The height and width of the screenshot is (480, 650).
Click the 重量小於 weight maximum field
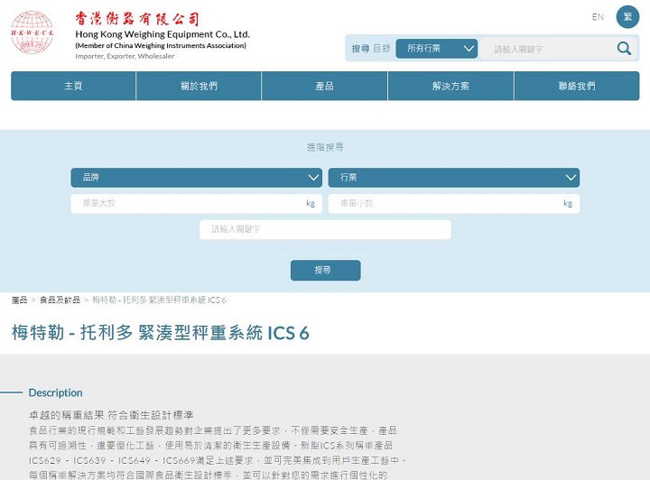[454, 203]
